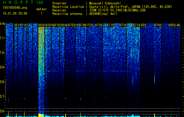Click the 0710 time marker
Screen dimensions: 184x117
tap(137, 25)
